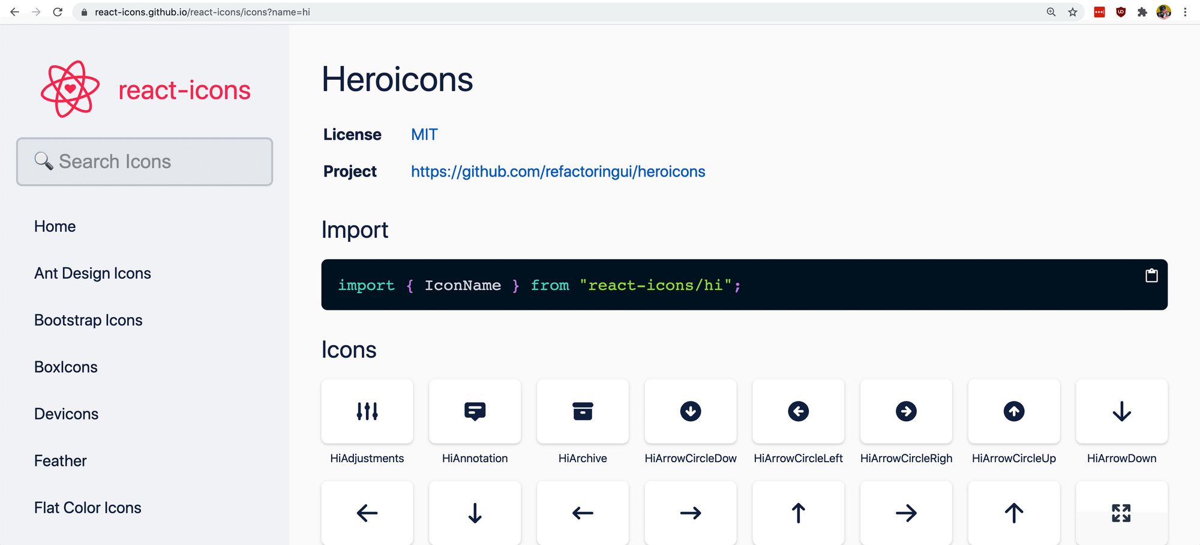Reload the page with refresh icon

click(58, 12)
